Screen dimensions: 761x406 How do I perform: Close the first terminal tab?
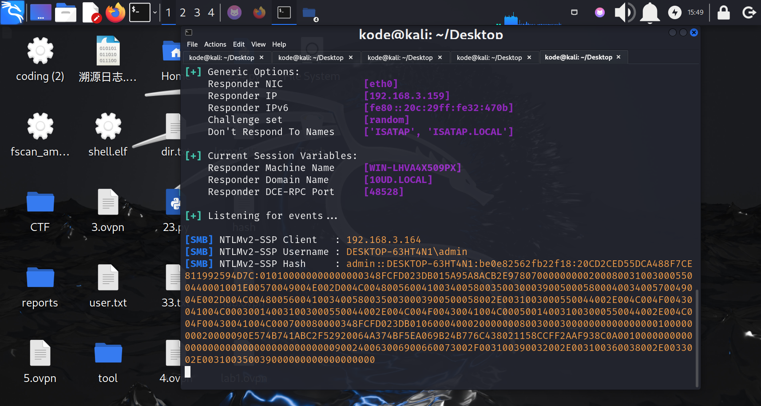(x=262, y=57)
